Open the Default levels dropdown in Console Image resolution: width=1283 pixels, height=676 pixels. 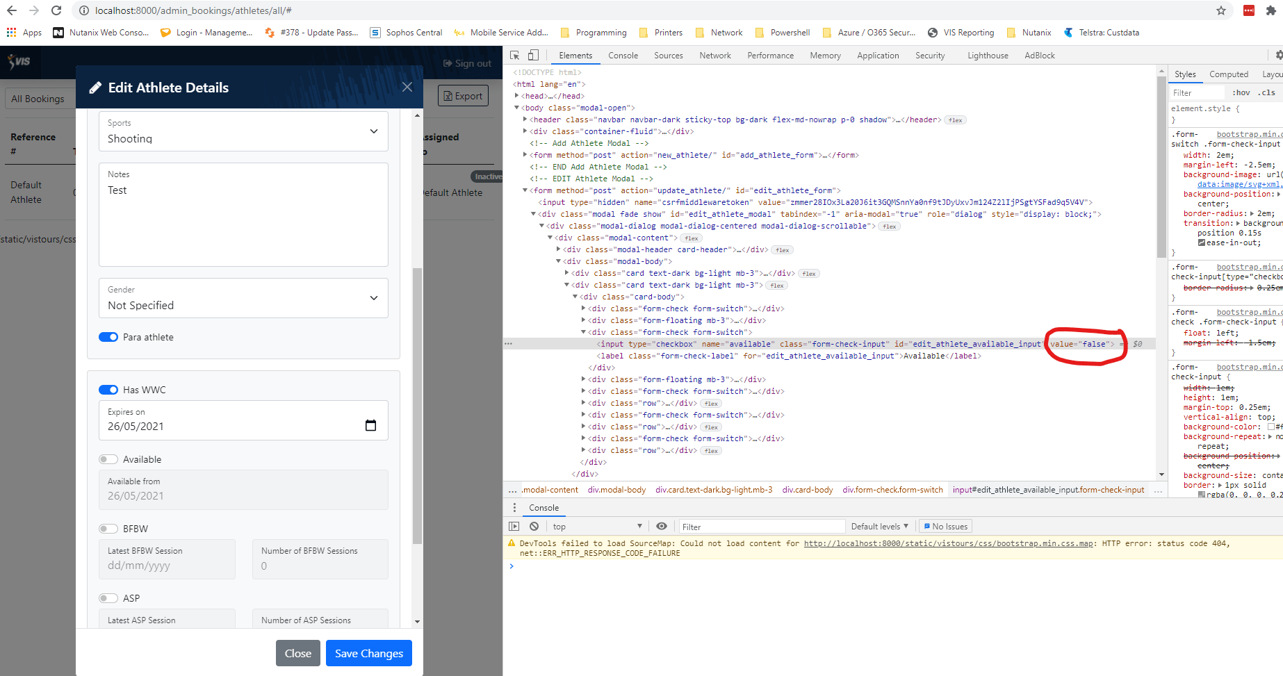tap(880, 526)
